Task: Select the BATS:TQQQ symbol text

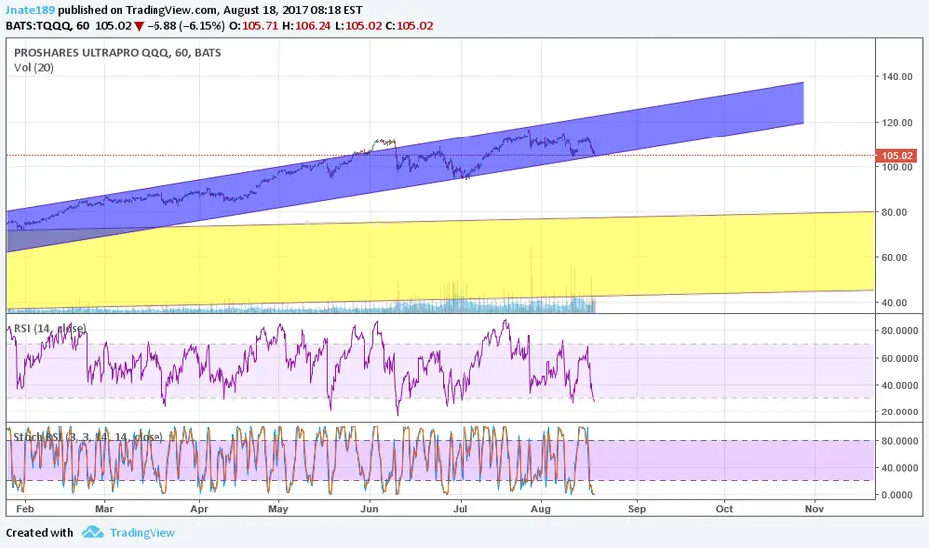Action: (x=39, y=26)
